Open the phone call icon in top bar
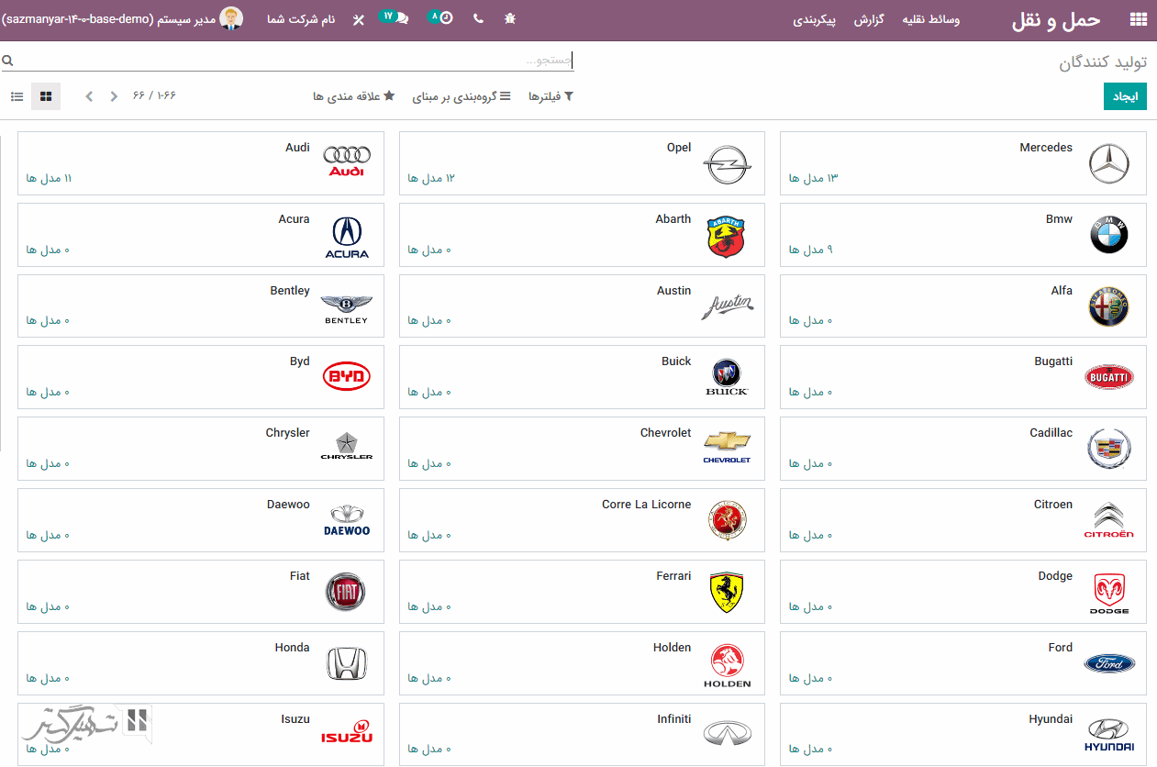This screenshot has height=767, width=1157. pyautogui.click(x=478, y=18)
